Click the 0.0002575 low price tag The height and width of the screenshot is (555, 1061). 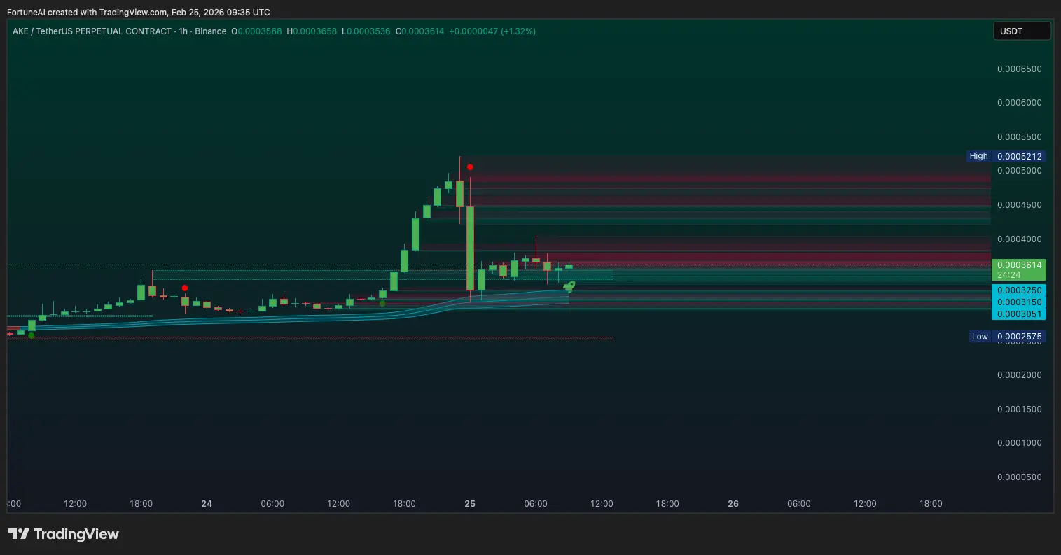coord(1019,337)
